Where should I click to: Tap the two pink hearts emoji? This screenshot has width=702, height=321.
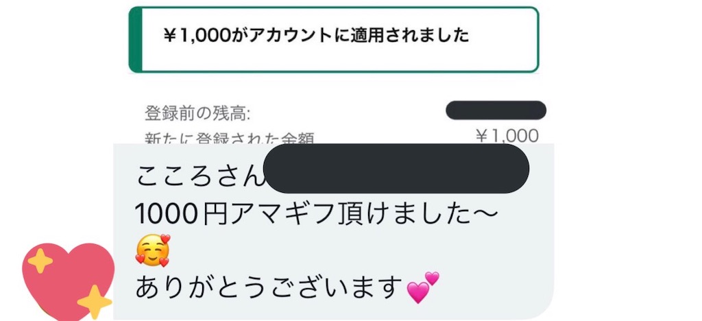[x=422, y=287]
